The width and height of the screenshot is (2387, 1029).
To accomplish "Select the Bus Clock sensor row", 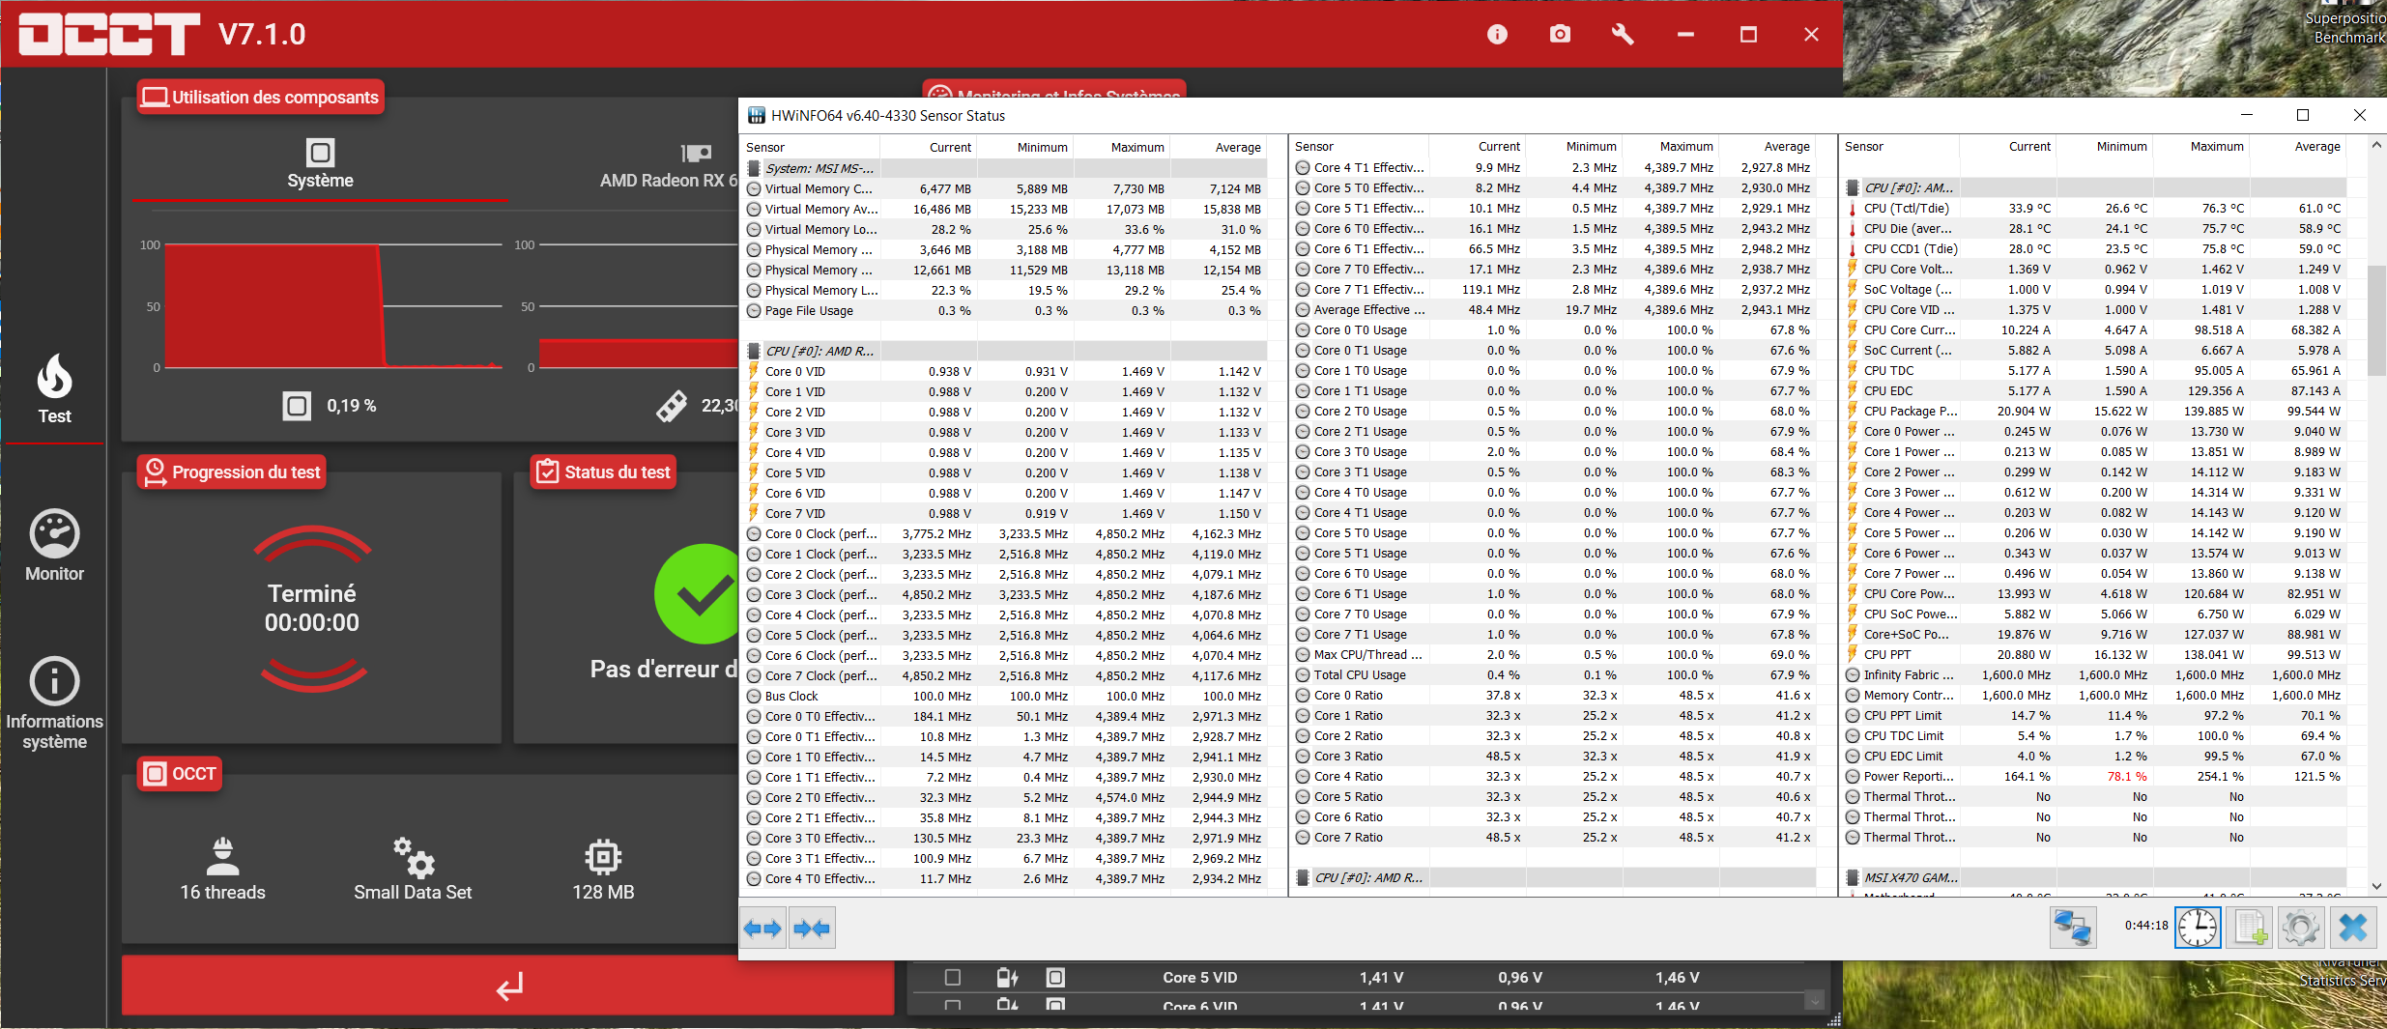I will (1005, 697).
